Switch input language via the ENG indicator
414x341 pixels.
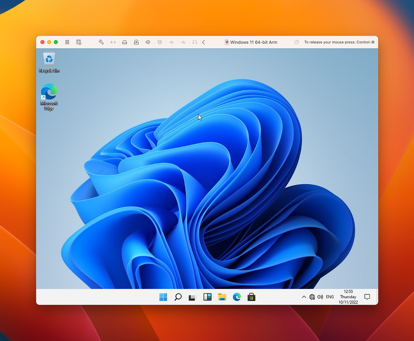pos(330,297)
